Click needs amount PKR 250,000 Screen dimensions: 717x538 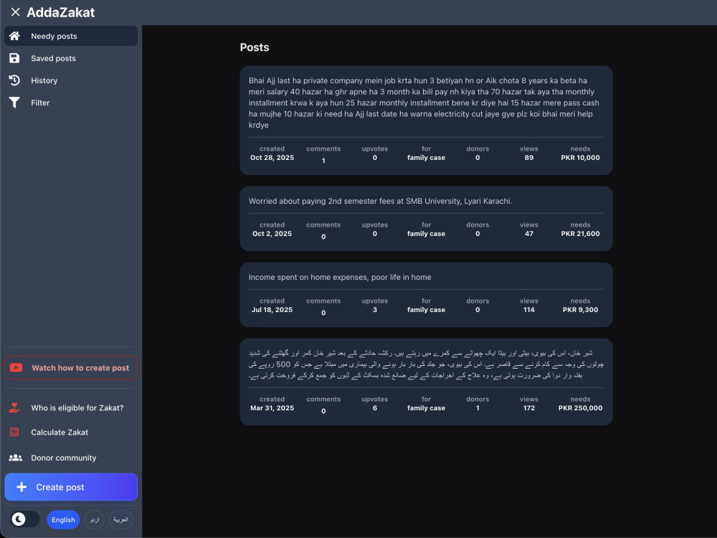(580, 408)
